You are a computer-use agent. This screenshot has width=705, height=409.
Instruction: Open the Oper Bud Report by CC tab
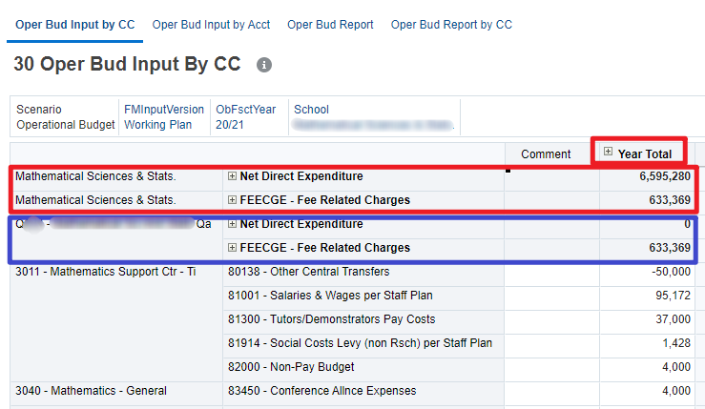[451, 25]
